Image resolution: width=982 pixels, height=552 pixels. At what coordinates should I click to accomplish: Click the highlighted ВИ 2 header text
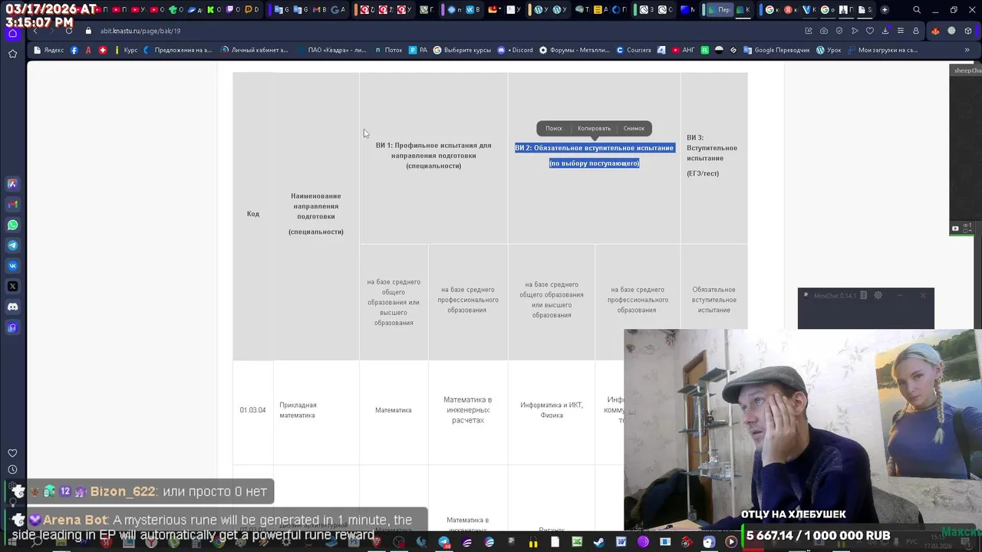(594, 156)
